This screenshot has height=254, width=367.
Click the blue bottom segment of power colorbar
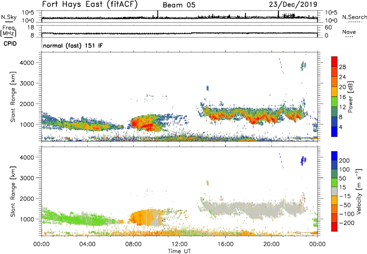point(334,132)
